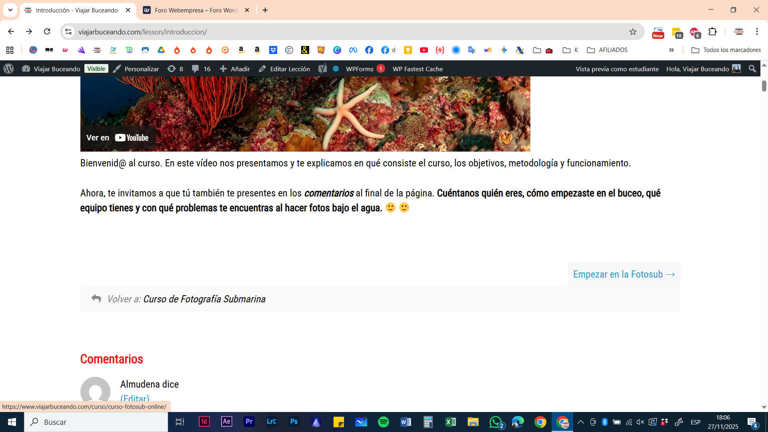Bookmark page with the star icon
Image resolution: width=768 pixels, height=432 pixels.
633,32
